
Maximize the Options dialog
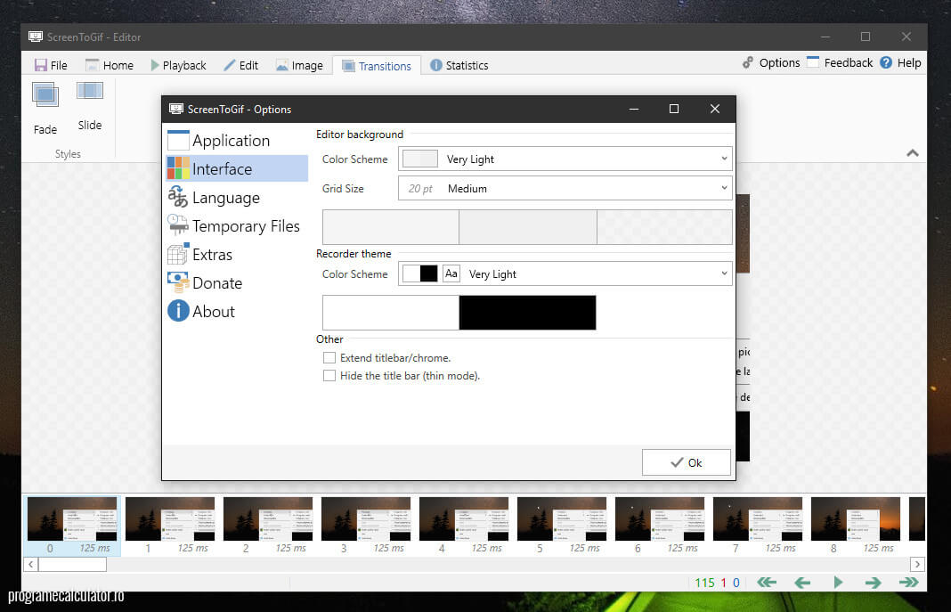coord(674,109)
